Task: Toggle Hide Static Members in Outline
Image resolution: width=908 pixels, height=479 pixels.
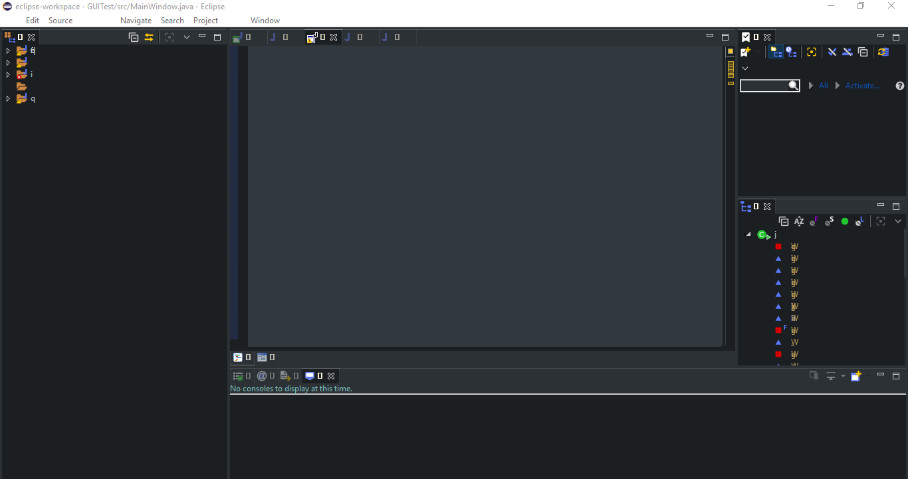Action: tap(829, 221)
